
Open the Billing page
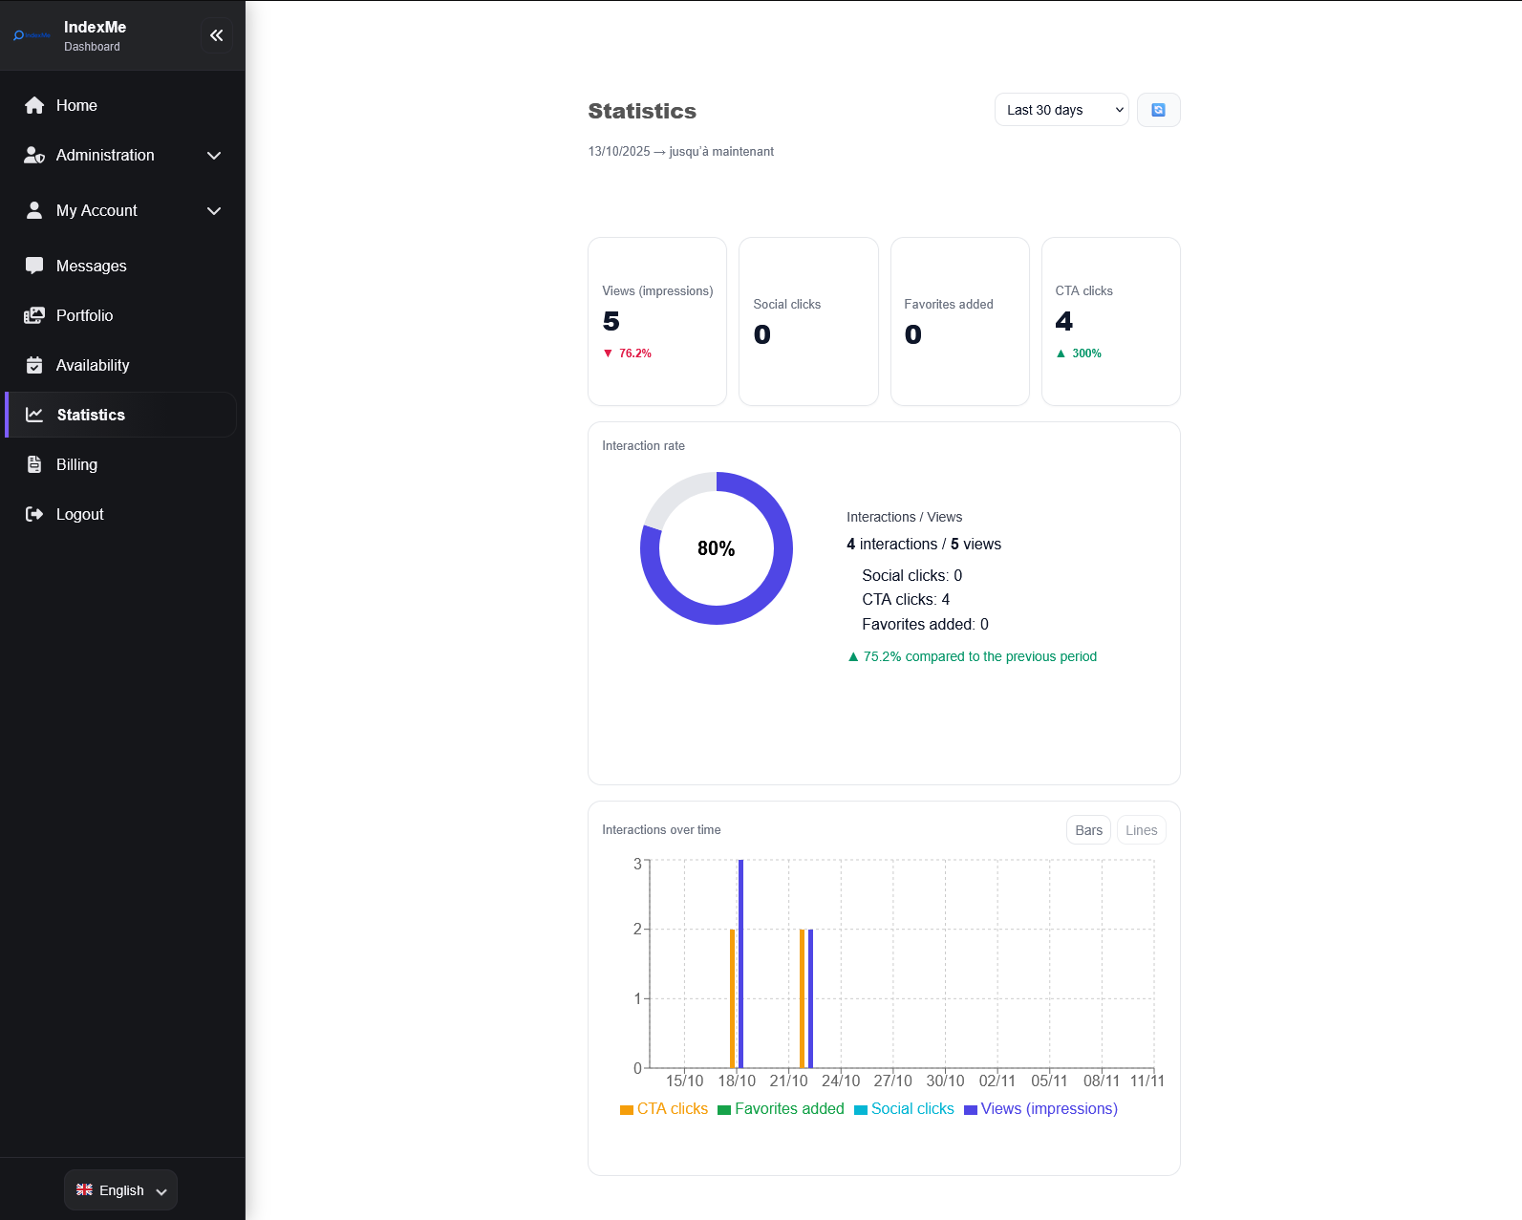pyautogui.click(x=120, y=464)
